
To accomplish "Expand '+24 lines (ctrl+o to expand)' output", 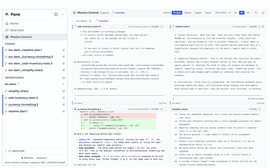I will [97, 55].
